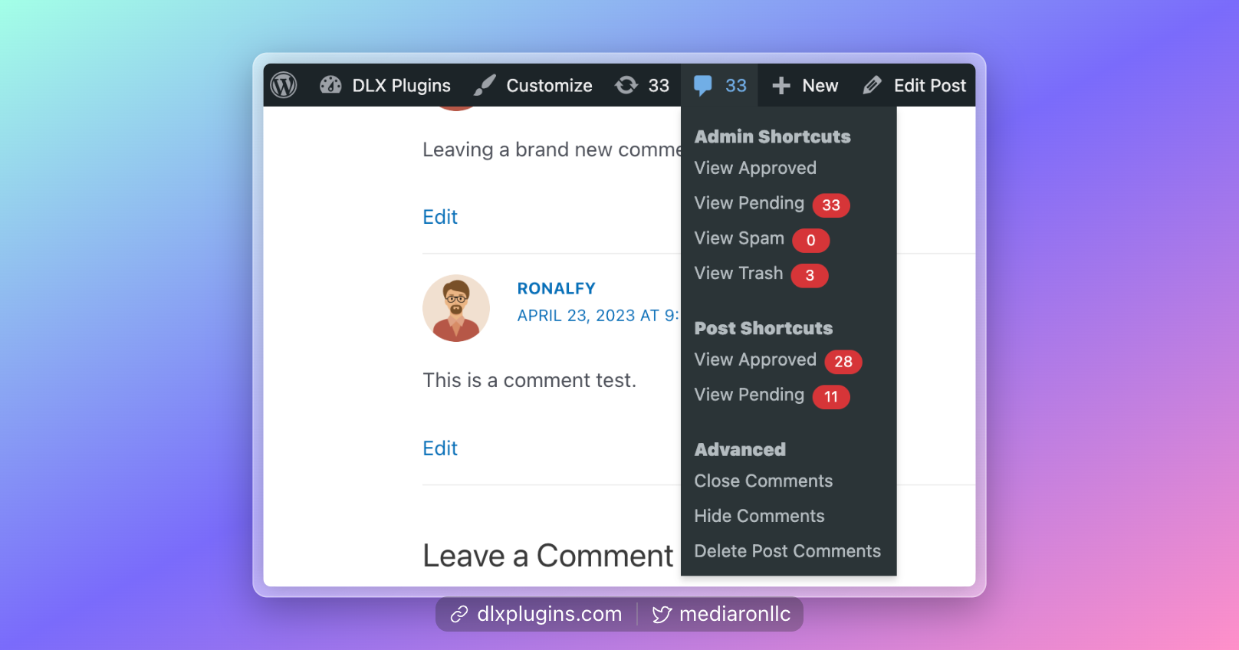Choose View Approved under Post Shortcuts

pos(755,359)
